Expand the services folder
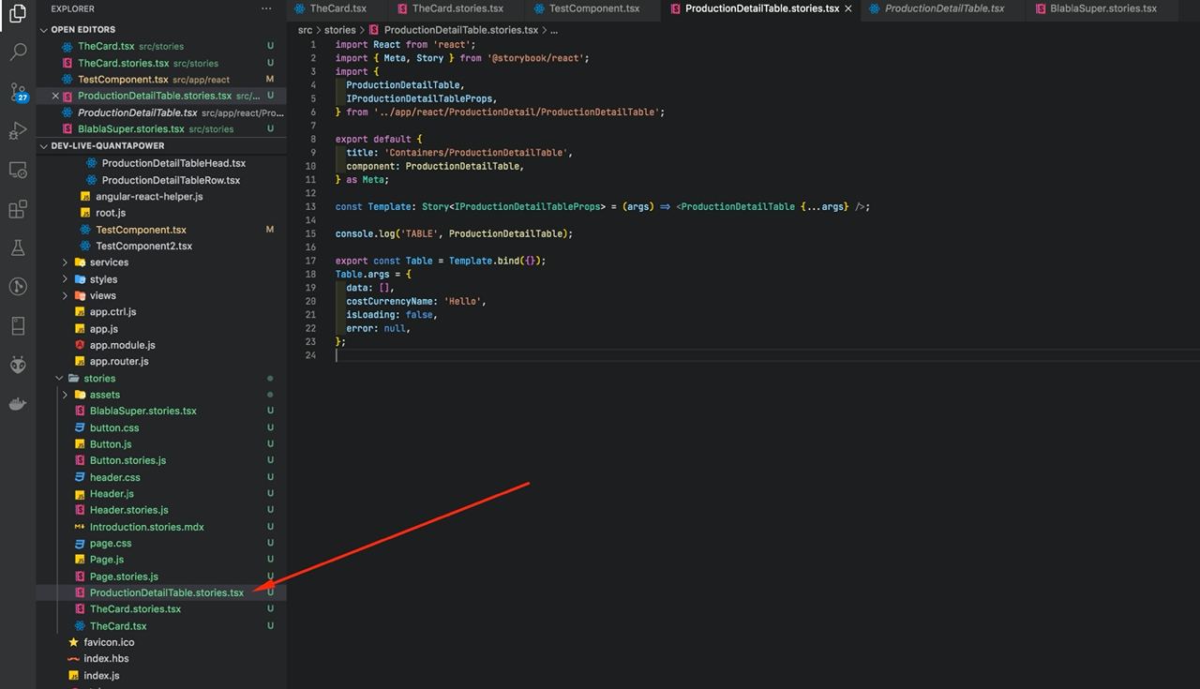Viewport: 1200px width, 689px height. click(65, 262)
